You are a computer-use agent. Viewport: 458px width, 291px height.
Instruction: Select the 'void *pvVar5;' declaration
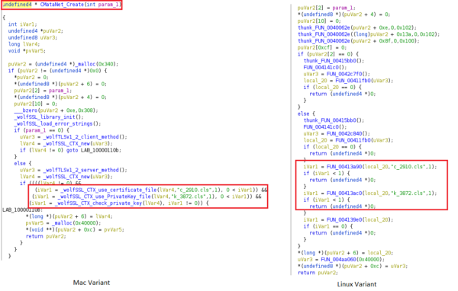click(27, 51)
